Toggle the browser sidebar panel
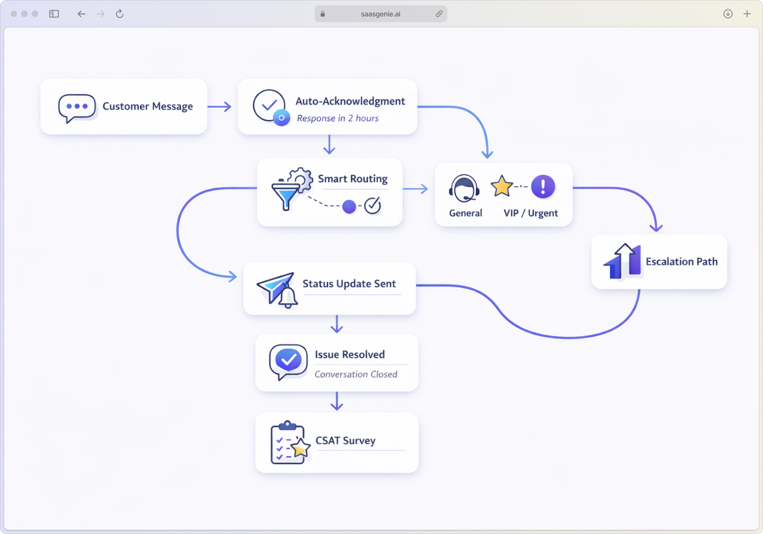Screen dimensions: 763x534 click(54, 14)
